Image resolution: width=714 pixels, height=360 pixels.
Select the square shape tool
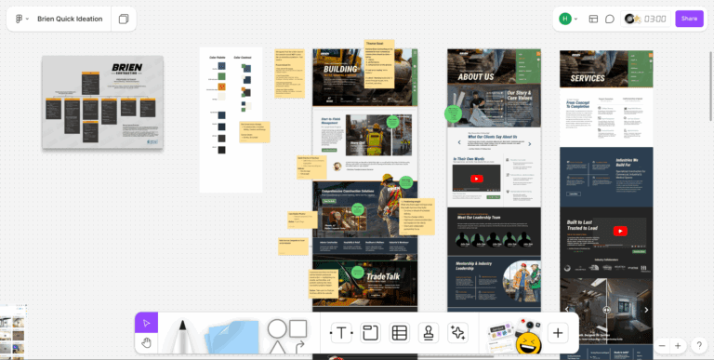pyautogui.click(x=298, y=328)
